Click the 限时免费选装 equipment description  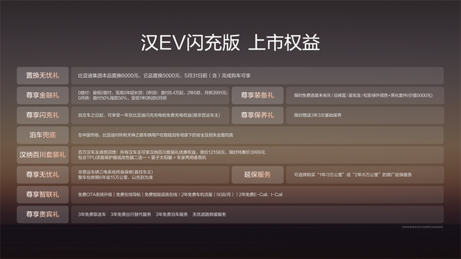pyautogui.click(x=363, y=95)
